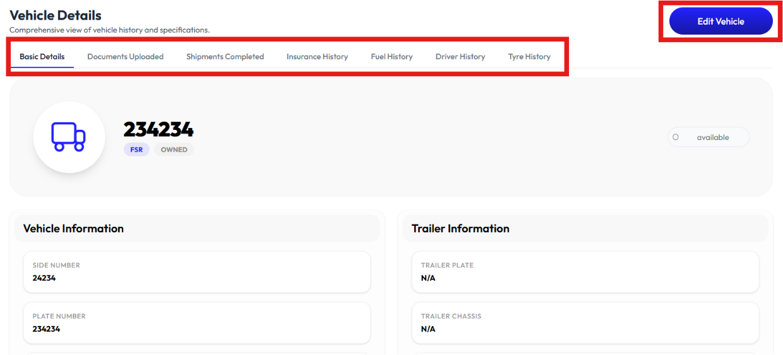
Task: Go to the Fuel History tab
Action: click(391, 57)
